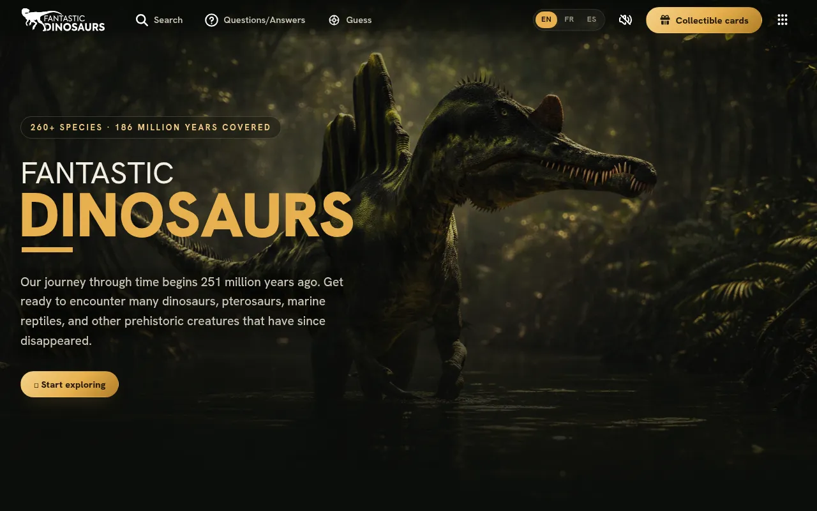817x511 pixels.
Task: Open the Guess game
Action: [x=350, y=20]
